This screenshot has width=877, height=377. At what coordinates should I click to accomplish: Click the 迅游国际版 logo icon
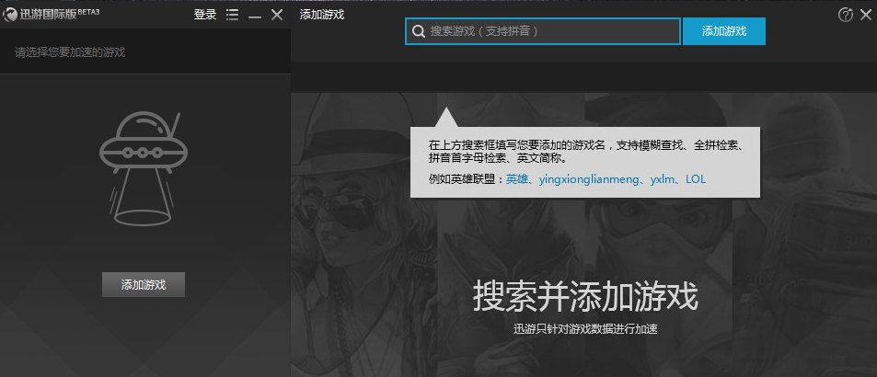(x=10, y=15)
